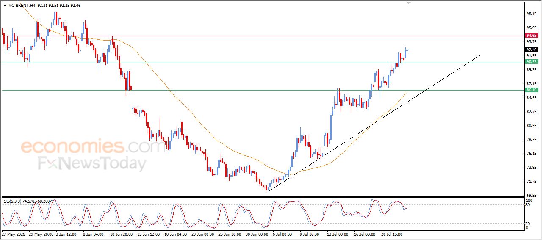Select the green 90.53 price label
This screenshot has width=542, height=240.
click(531, 62)
